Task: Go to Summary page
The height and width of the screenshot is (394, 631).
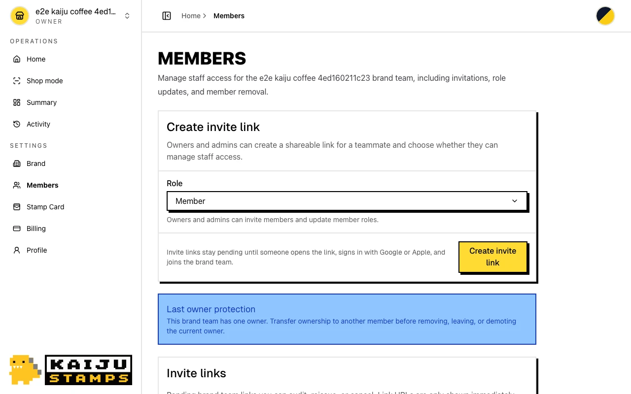Action: (x=70, y=102)
